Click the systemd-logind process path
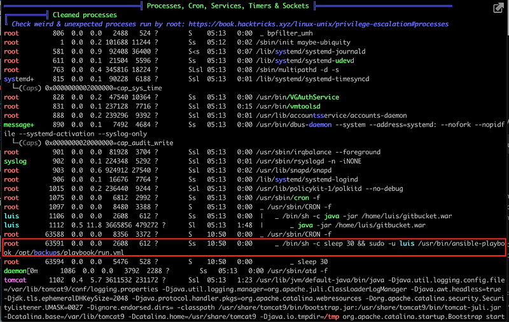The image size is (509, 322). (x=307, y=179)
